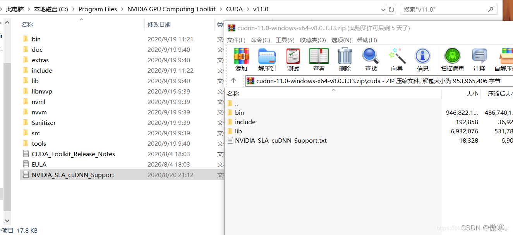Open the 文件(F) menu in WinRAR
Image resolution: width=513 pixels, height=235 pixels.
[x=236, y=40]
